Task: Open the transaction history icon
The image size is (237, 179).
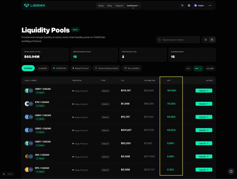Action: (x=182, y=6)
